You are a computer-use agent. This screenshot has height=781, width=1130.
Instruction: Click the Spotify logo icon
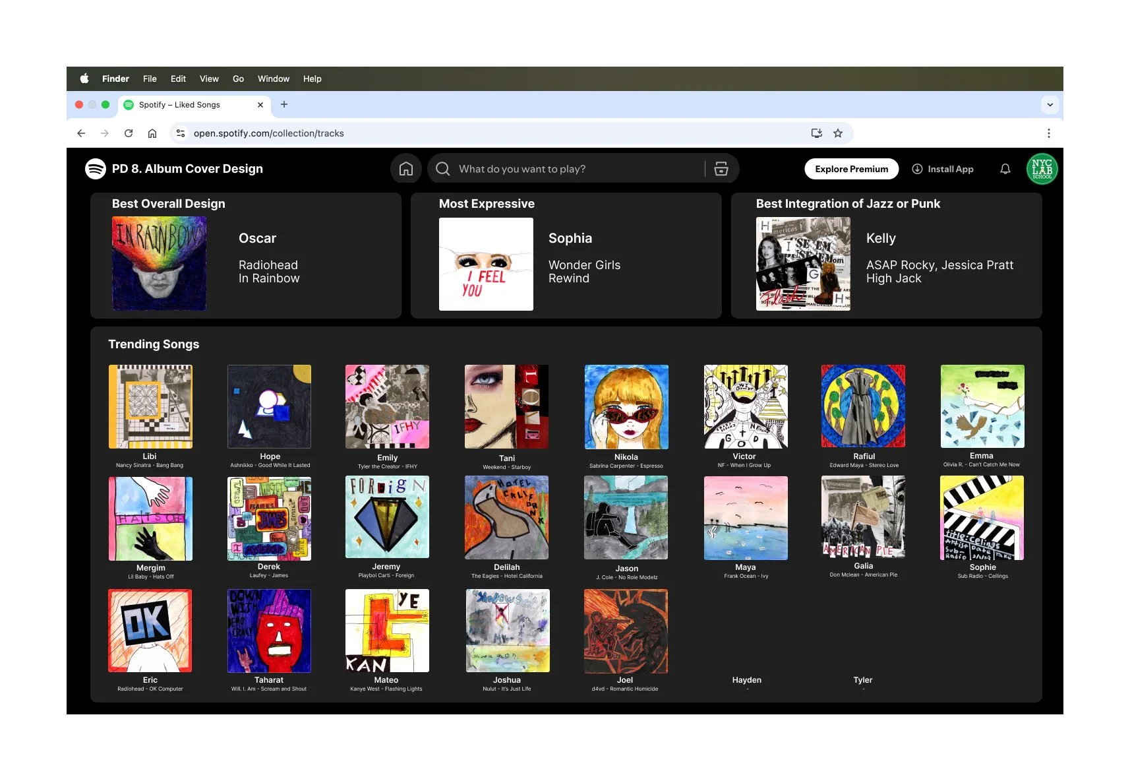[96, 169]
